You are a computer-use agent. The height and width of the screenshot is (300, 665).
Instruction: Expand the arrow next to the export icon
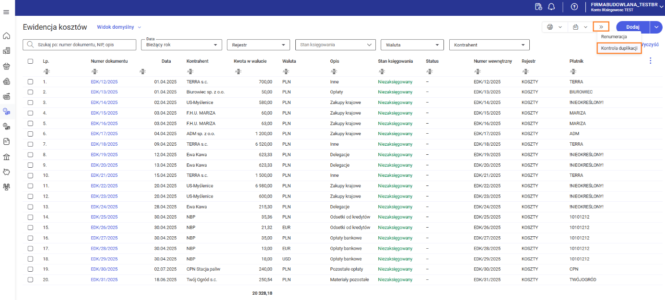585,27
